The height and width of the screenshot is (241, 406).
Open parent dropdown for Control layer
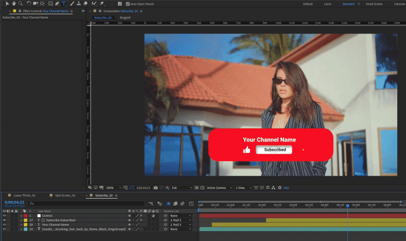180,216
